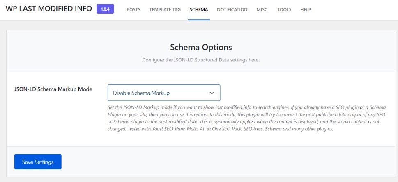Click the Schema Options heading

201,47
